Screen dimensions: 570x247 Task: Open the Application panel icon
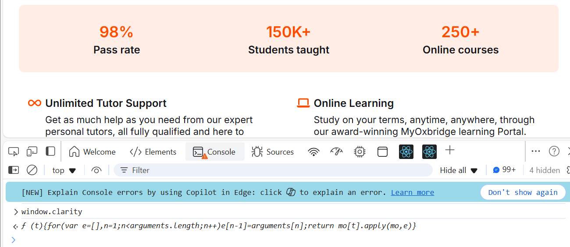click(x=383, y=152)
